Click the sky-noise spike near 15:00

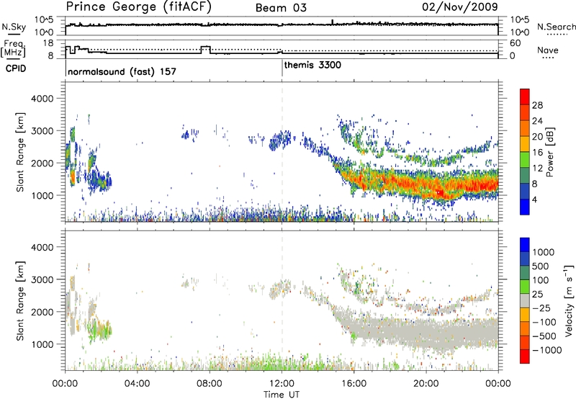point(333,22)
